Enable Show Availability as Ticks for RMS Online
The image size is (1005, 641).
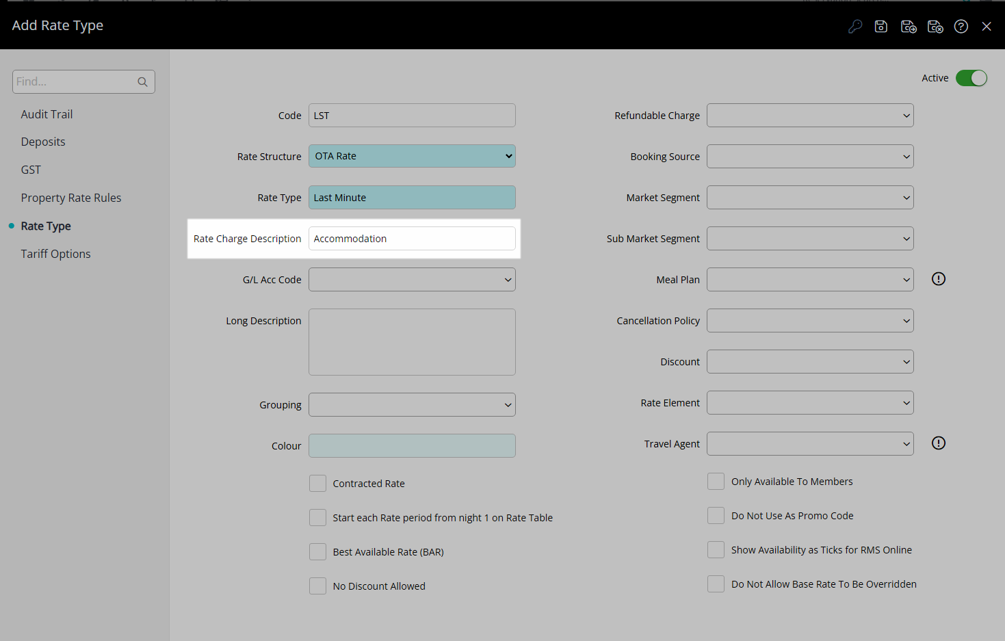pos(716,550)
